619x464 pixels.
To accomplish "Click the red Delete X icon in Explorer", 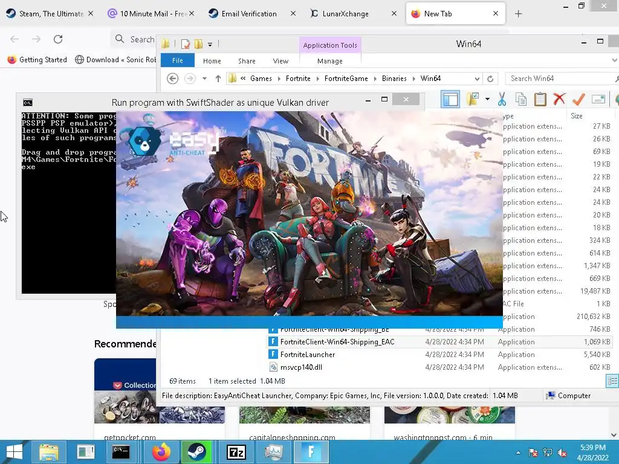I will [x=559, y=99].
